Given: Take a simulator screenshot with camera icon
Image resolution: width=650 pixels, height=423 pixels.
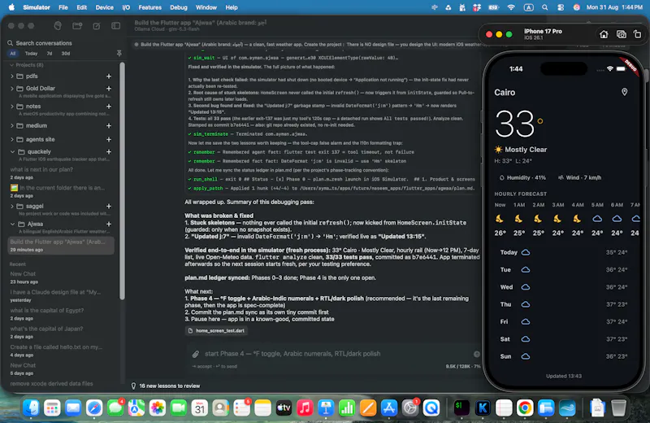Looking at the screenshot, I should coord(621,34).
